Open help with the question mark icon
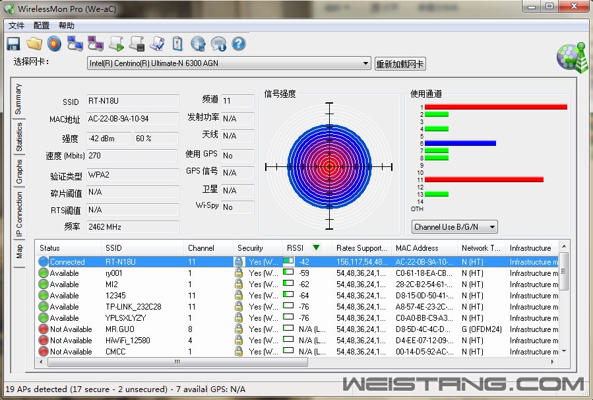The image size is (593, 400). (239, 44)
